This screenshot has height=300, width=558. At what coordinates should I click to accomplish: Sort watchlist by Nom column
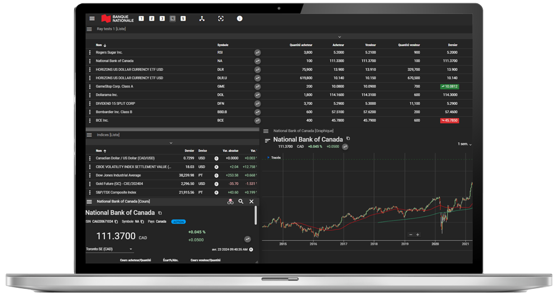pyautogui.click(x=100, y=45)
